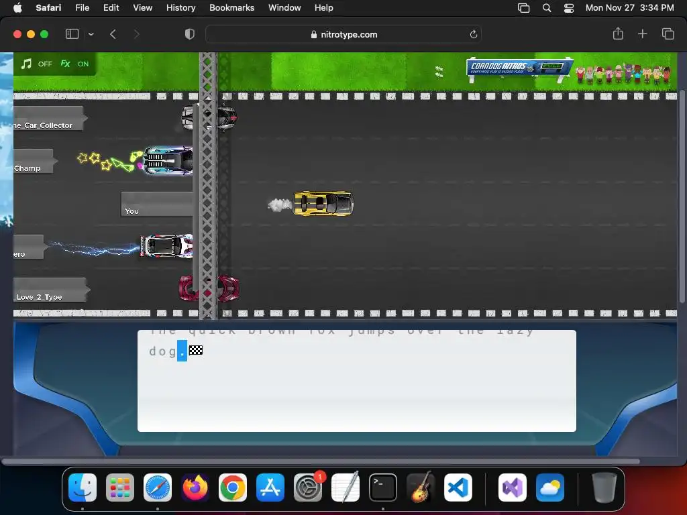Viewport: 687px width, 515px height.
Task: Show tab overview icon in Safari toolbar
Action: point(668,34)
